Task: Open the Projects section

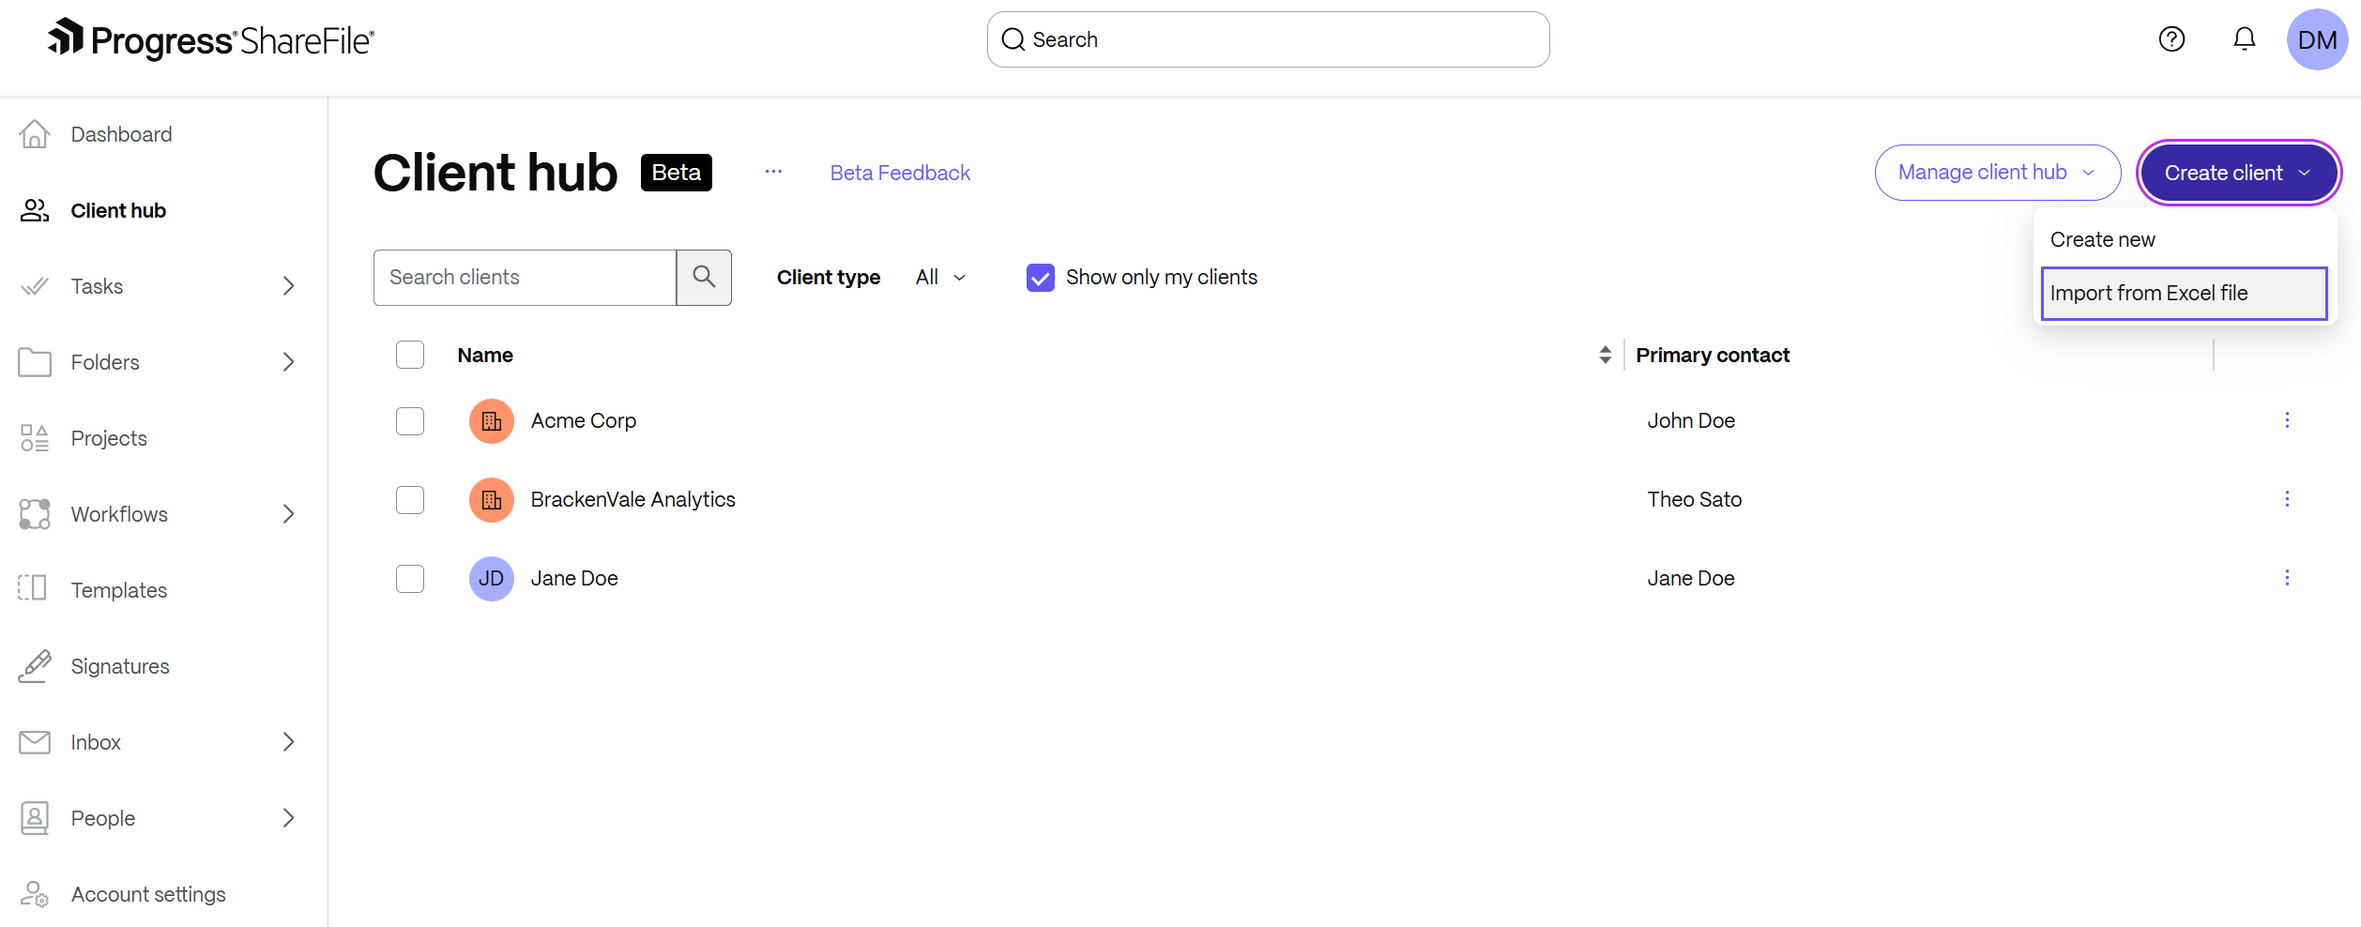Action: (109, 437)
